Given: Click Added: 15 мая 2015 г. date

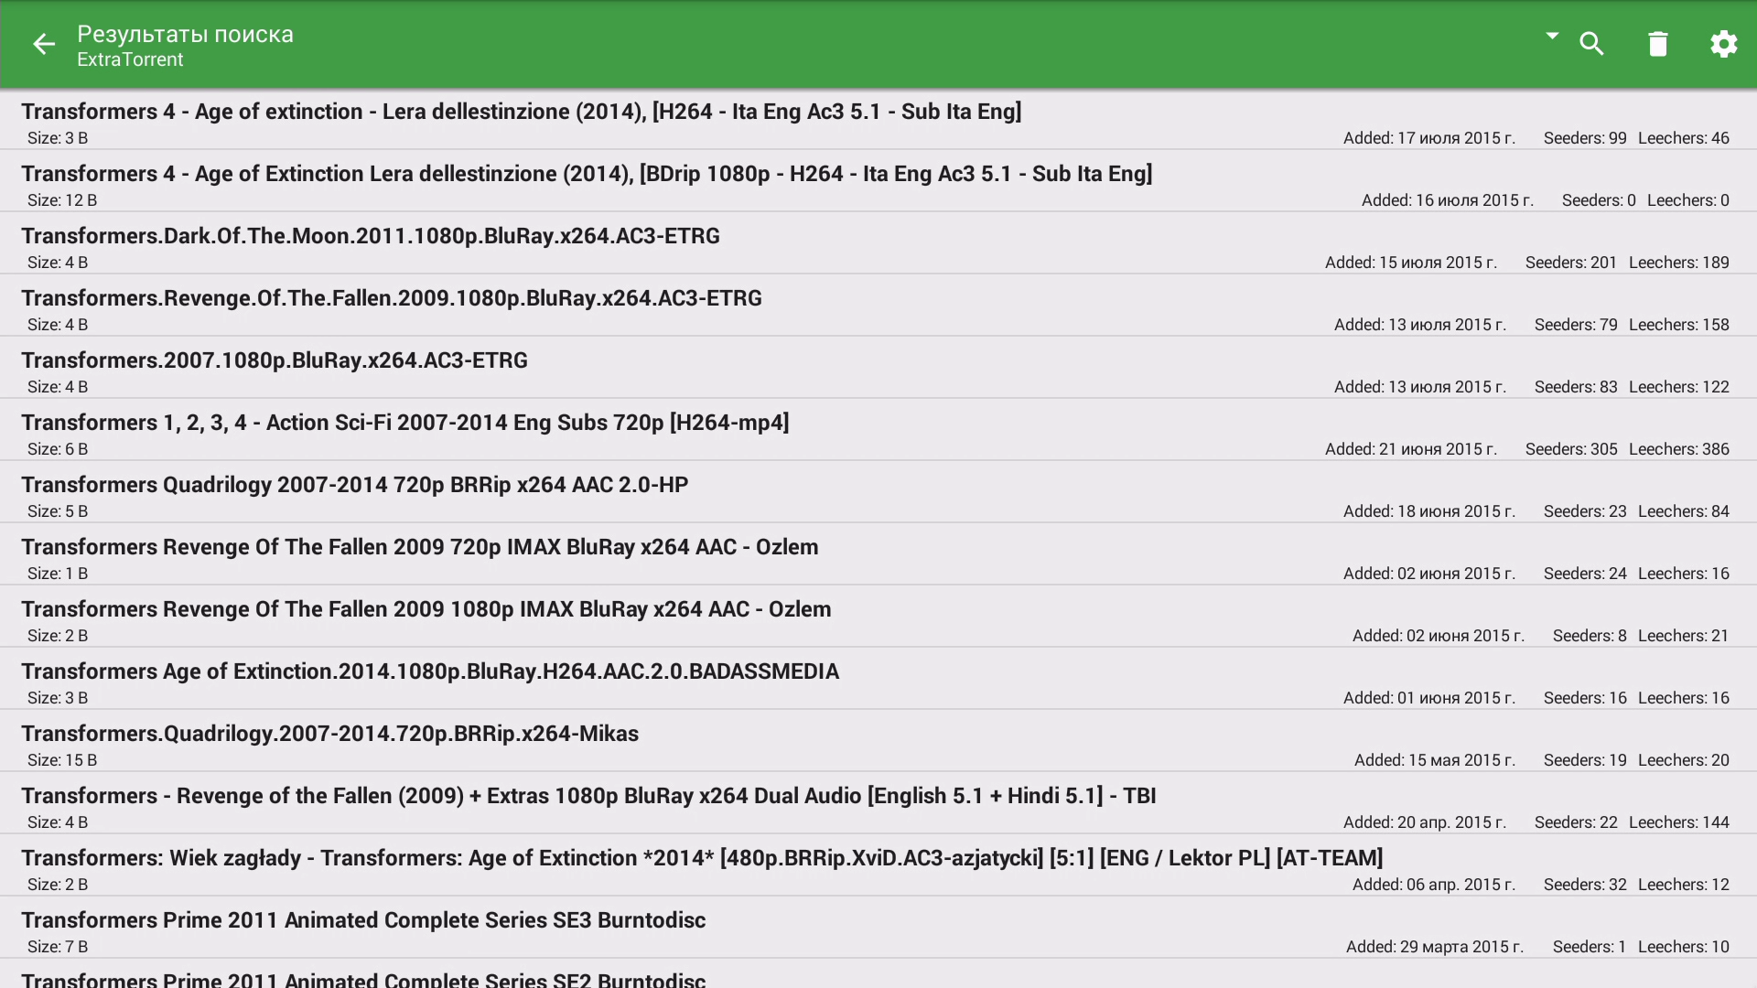Looking at the screenshot, I should pyautogui.click(x=1435, y=760).
